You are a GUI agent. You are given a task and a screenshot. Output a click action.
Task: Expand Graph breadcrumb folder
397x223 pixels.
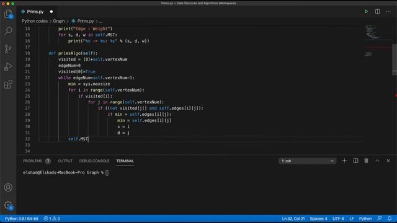[x=59, y=21]
